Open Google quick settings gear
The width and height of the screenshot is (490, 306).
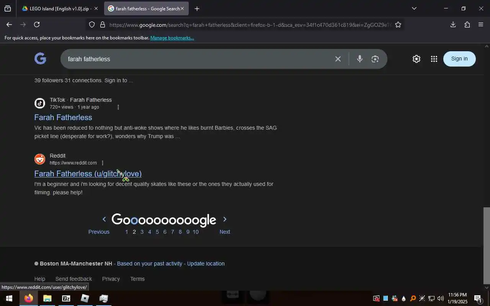tap(416, 59)
